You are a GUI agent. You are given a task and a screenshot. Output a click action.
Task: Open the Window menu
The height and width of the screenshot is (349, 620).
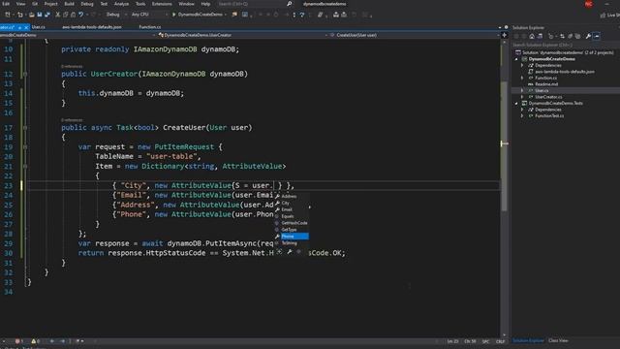pyautogui.click(x=186, y=4)
